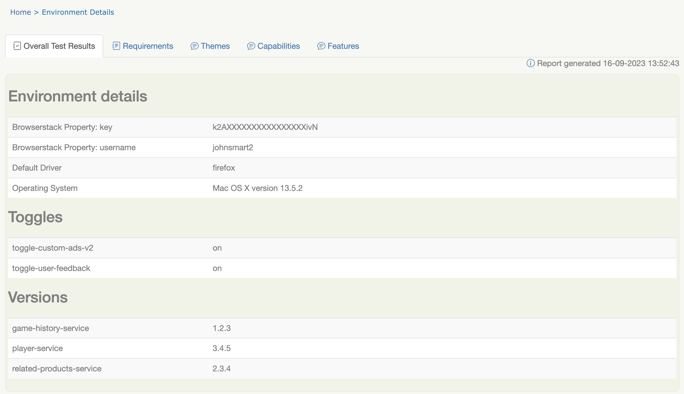This screenshot has width=684, height=394.
Task: Select Overall Test Results tab
Action: point(59,46)
